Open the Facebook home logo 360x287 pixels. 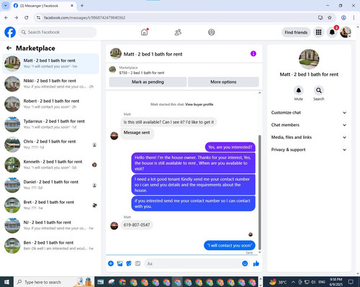point(10,32)
